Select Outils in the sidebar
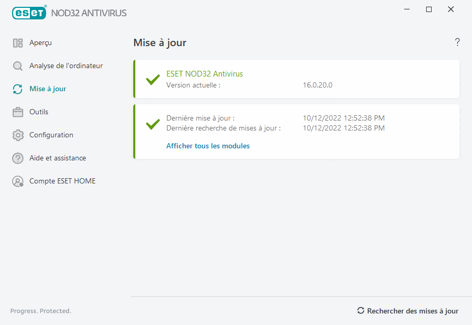 click(39, 112)
